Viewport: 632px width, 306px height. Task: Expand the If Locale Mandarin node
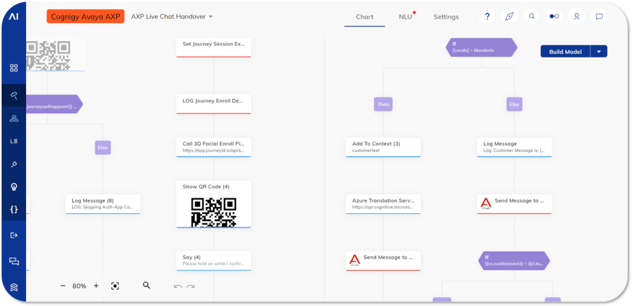pos(481,47)
